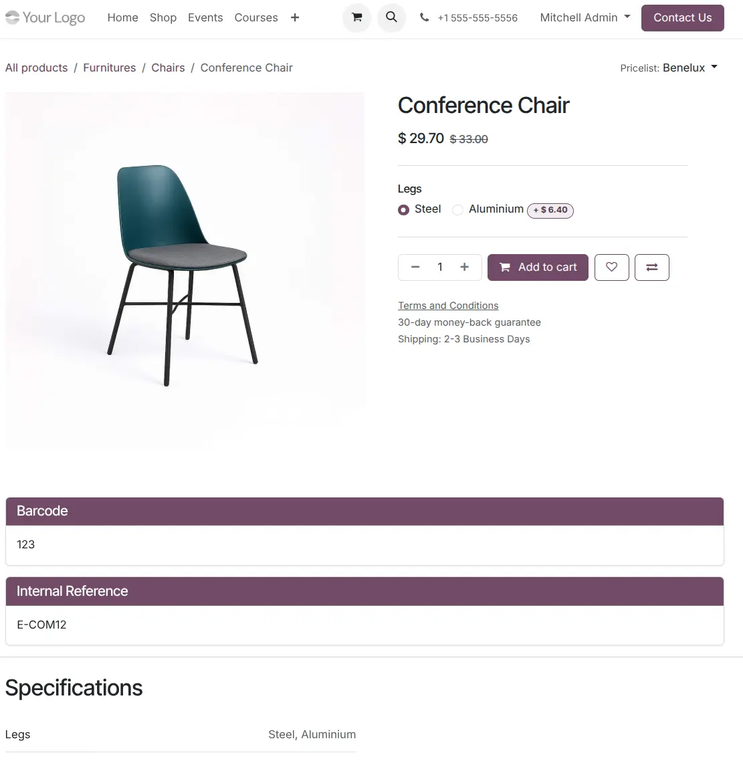The height and width of the screenshot is (765, 743).
Task: Click the Your Logo image
Action: pyautogui.click(x=45, y=18)
